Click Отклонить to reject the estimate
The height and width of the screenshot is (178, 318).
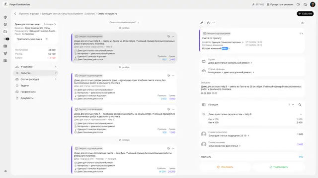click(x=225, y=167)
